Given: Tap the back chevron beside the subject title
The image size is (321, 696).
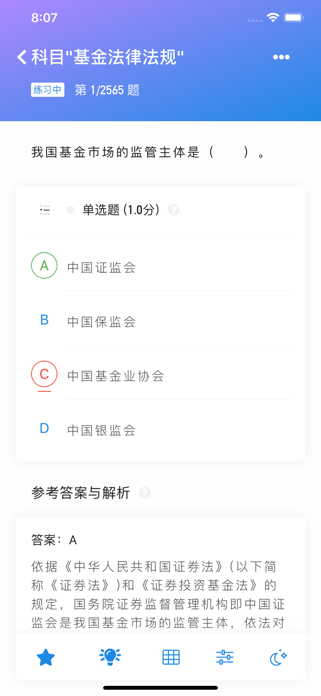Looking at the screenshot, I should click(22, 57).
